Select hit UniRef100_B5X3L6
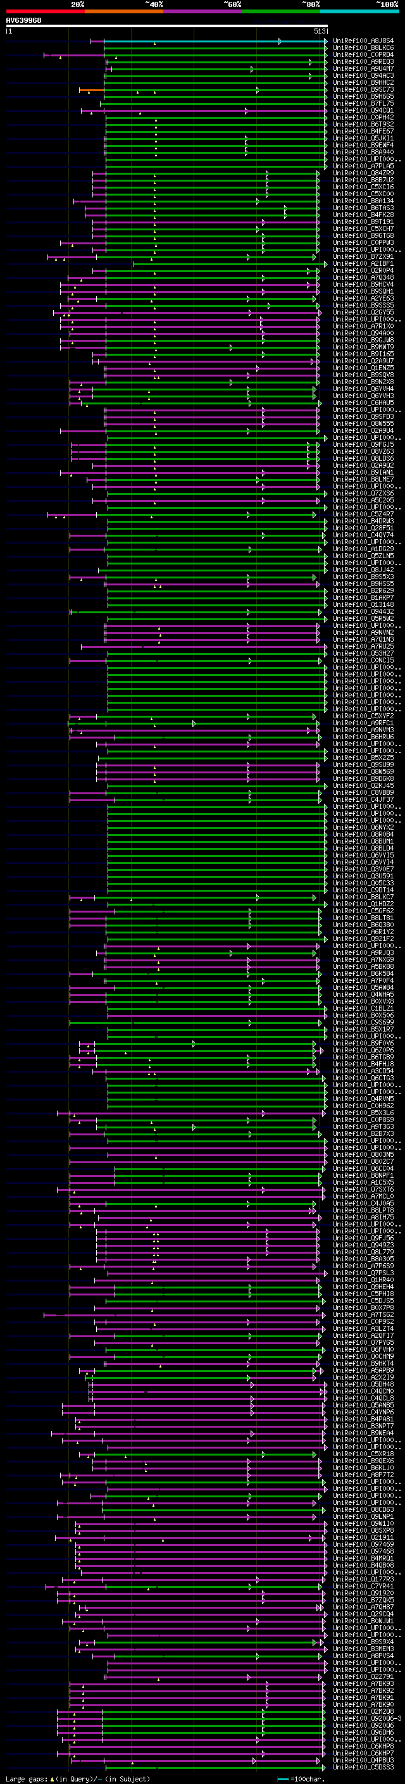This screenshot has width=405, height=1784. pos(363,1112)
